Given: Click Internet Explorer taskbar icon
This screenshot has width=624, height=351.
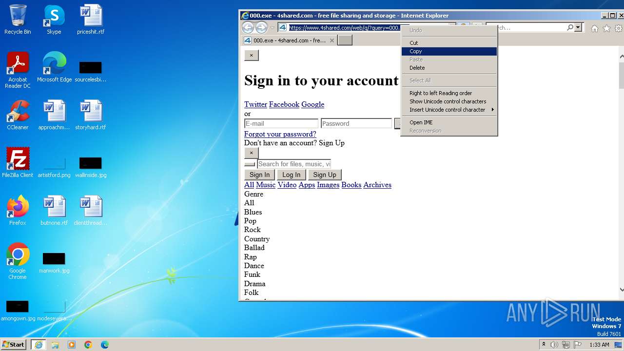Looking at the screenshot, I should (38, 345).
